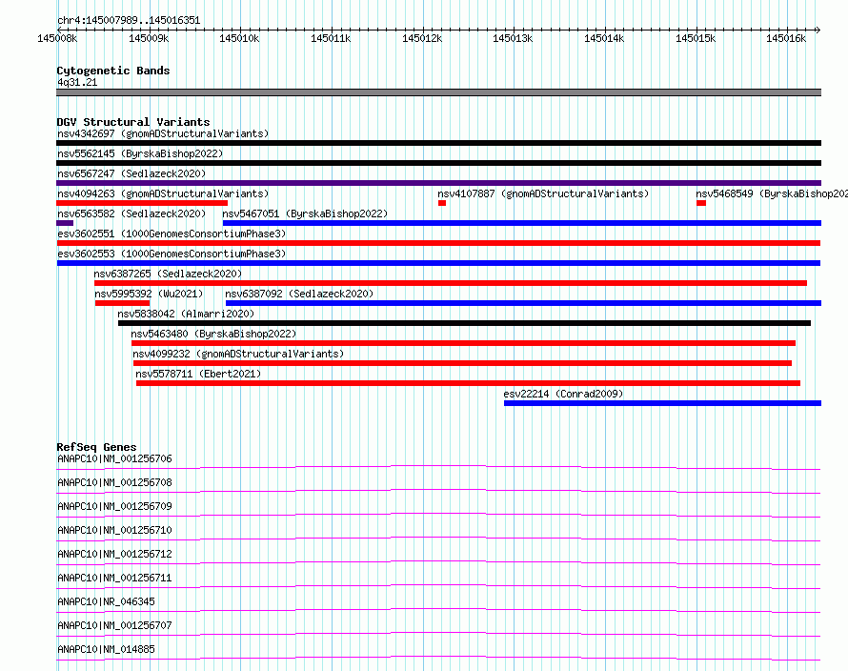Open transcript ANAPC10|NM_014885

(x=106, y=649)
